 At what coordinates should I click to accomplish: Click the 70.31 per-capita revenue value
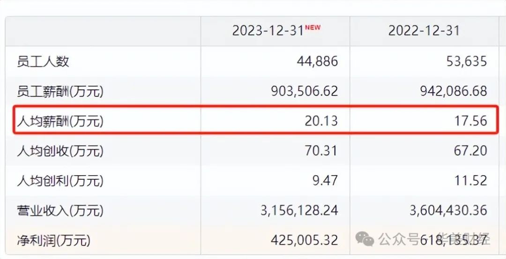tap(321, 151)
